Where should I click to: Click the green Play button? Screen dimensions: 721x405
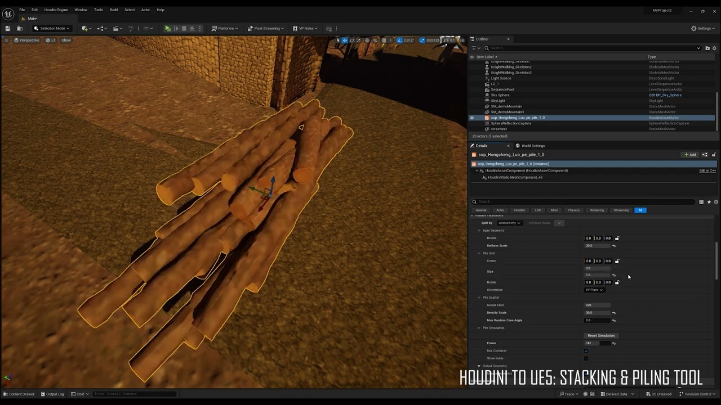click(x=168, y=28)
